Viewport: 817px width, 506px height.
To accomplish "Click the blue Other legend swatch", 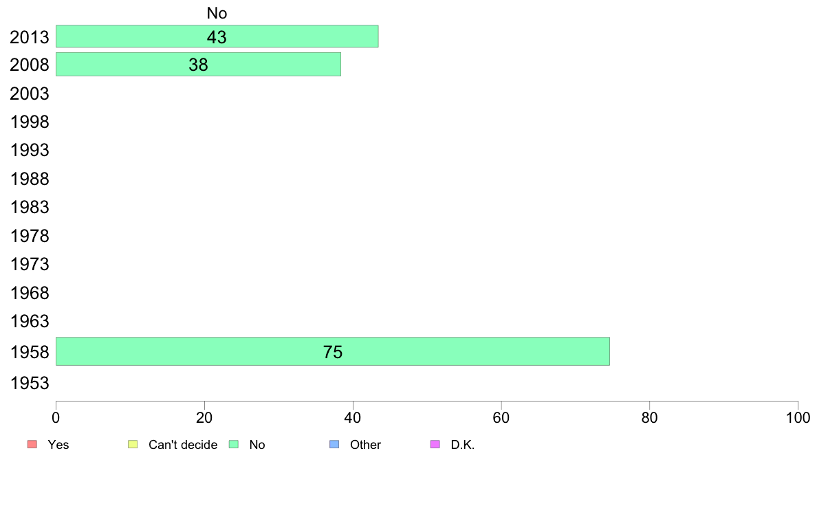I will (334, 444).
